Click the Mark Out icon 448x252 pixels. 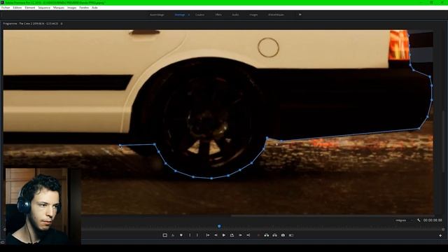[197, 235]
